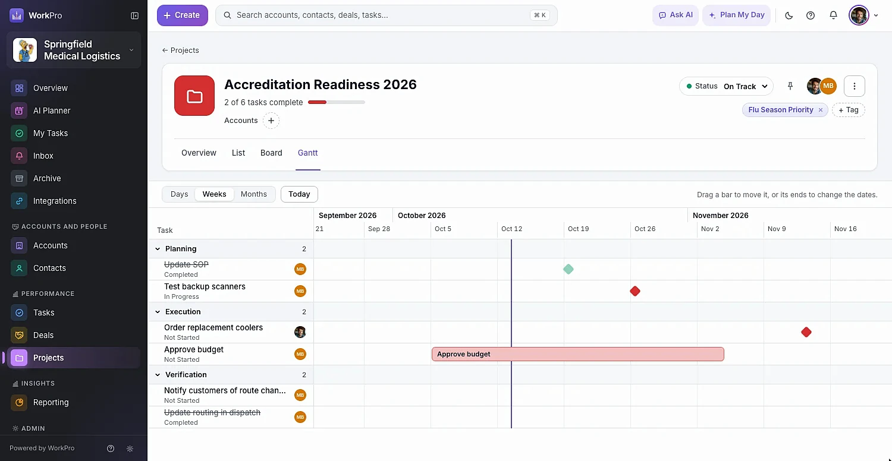Focus the search accounts, contacts field
The image size is (892, 461).
pos(387,15)
